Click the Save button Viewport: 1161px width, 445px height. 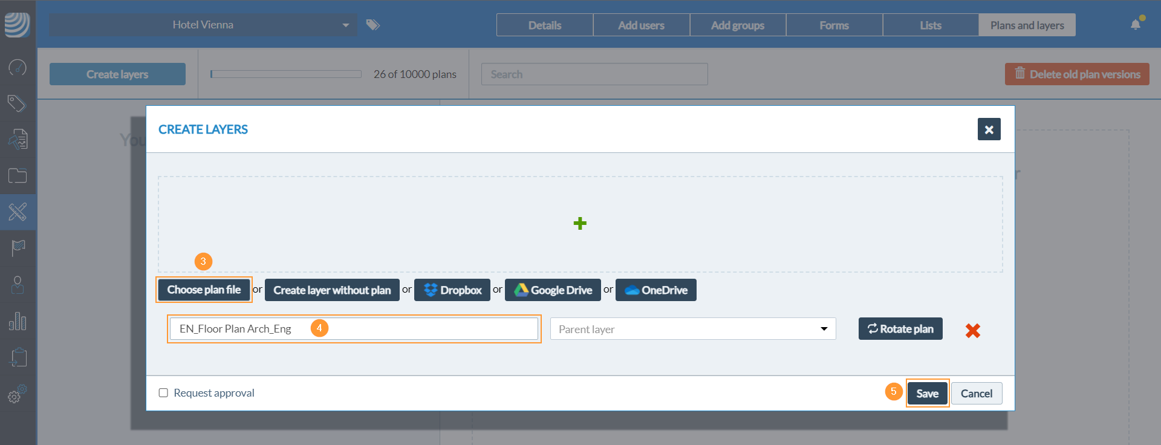tap(927, 394)
